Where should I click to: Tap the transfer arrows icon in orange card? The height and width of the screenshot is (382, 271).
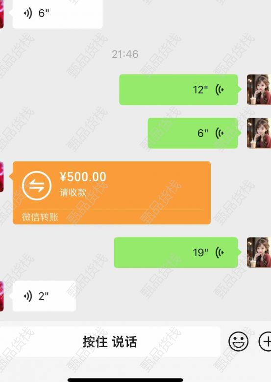pos(37,186)
